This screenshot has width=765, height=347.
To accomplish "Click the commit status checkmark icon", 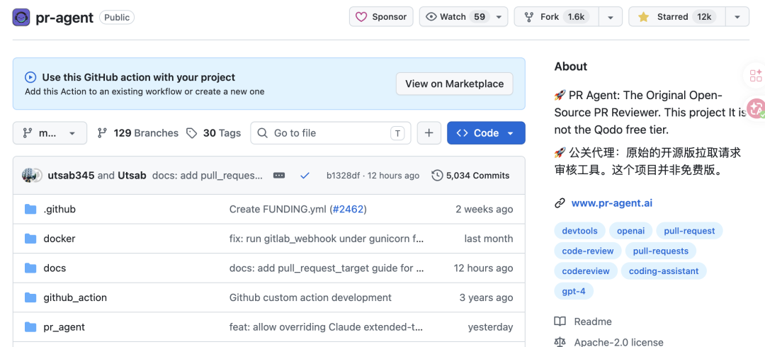I will [305, 176].
